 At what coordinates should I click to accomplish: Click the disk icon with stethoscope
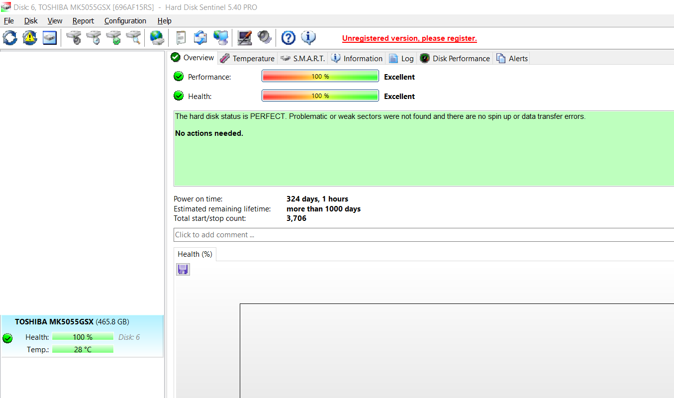tap(74, 38)
